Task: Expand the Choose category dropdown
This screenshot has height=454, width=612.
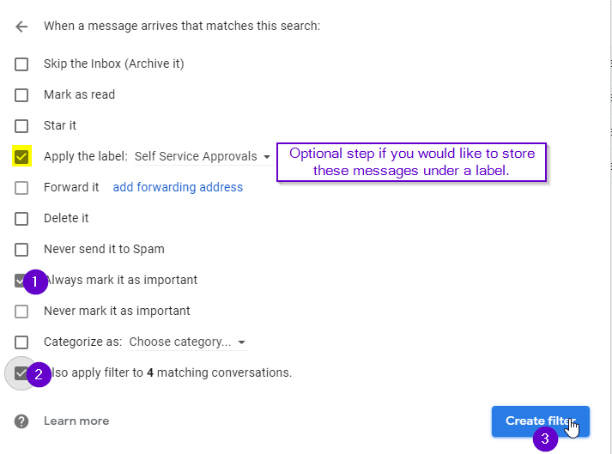Action: (189, 342)
